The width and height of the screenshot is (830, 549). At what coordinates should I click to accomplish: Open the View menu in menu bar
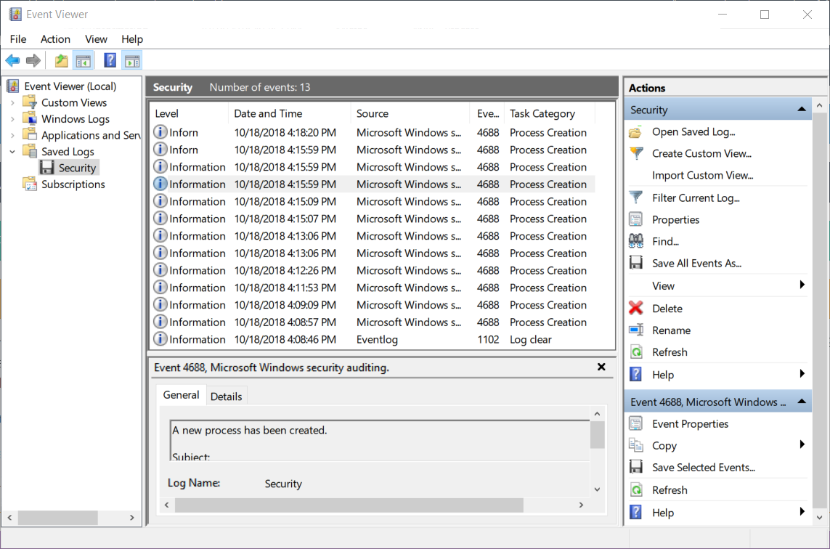(x=96, y=39)
